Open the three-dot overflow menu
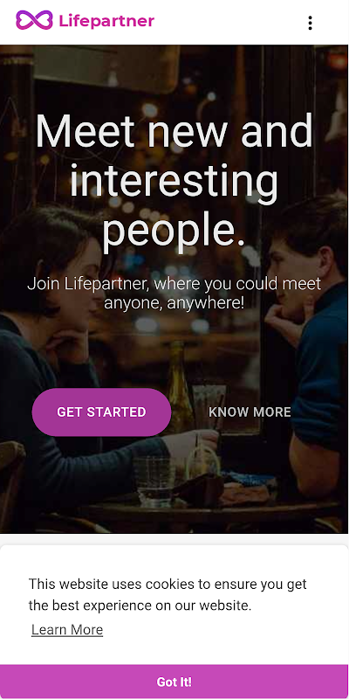The width and height of the screenshot is (349, 699). pyautogui.click(x=310, y=23)
